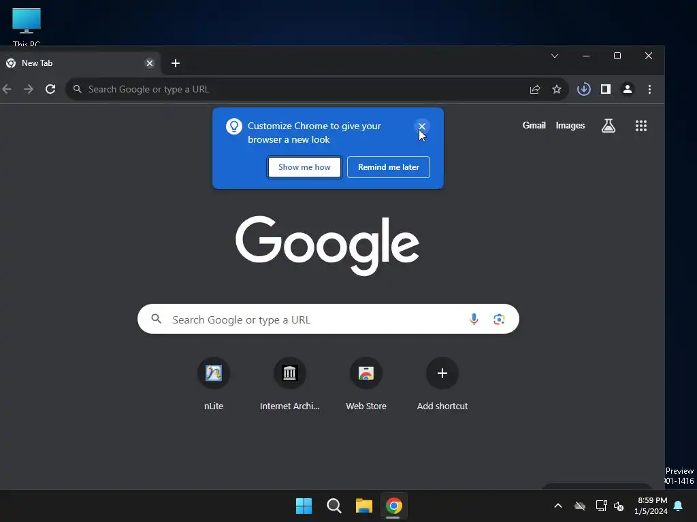Screen dimensions: 697x522
Task: Click Remind me later button
Action: tap(389, 167)
